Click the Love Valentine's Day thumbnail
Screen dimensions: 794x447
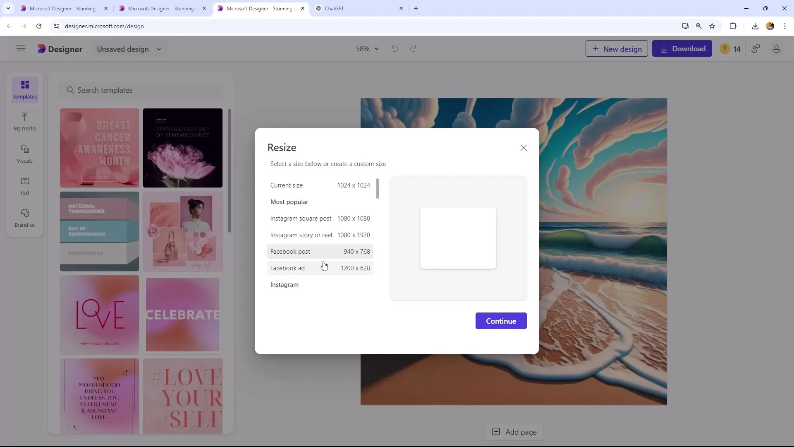click(x=100, y=315)
